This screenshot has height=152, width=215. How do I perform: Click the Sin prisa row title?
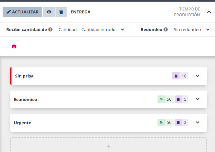pyautogui.click(x=24, y=76)
